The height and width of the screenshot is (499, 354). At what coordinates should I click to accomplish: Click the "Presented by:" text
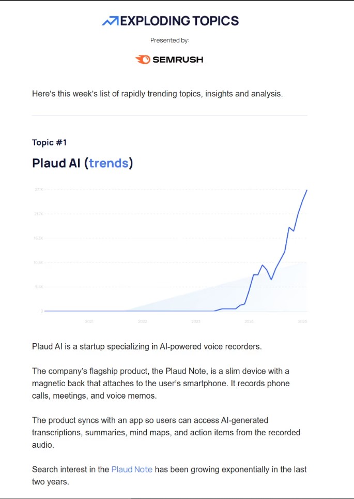[x=170, y=40]
